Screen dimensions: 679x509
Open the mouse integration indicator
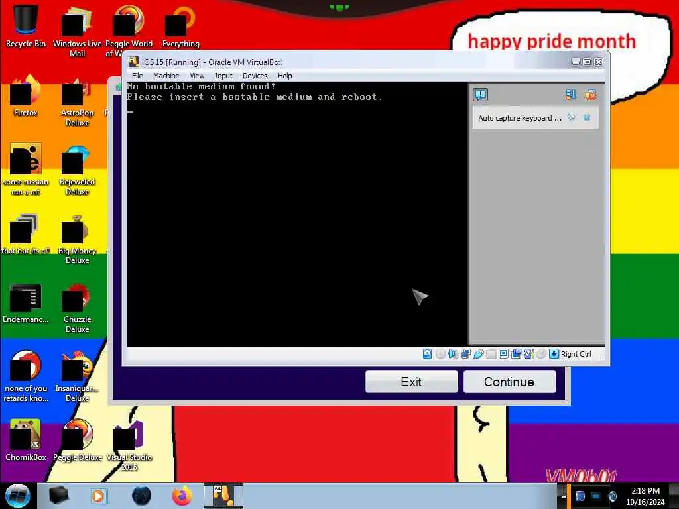tap(541, 354)
